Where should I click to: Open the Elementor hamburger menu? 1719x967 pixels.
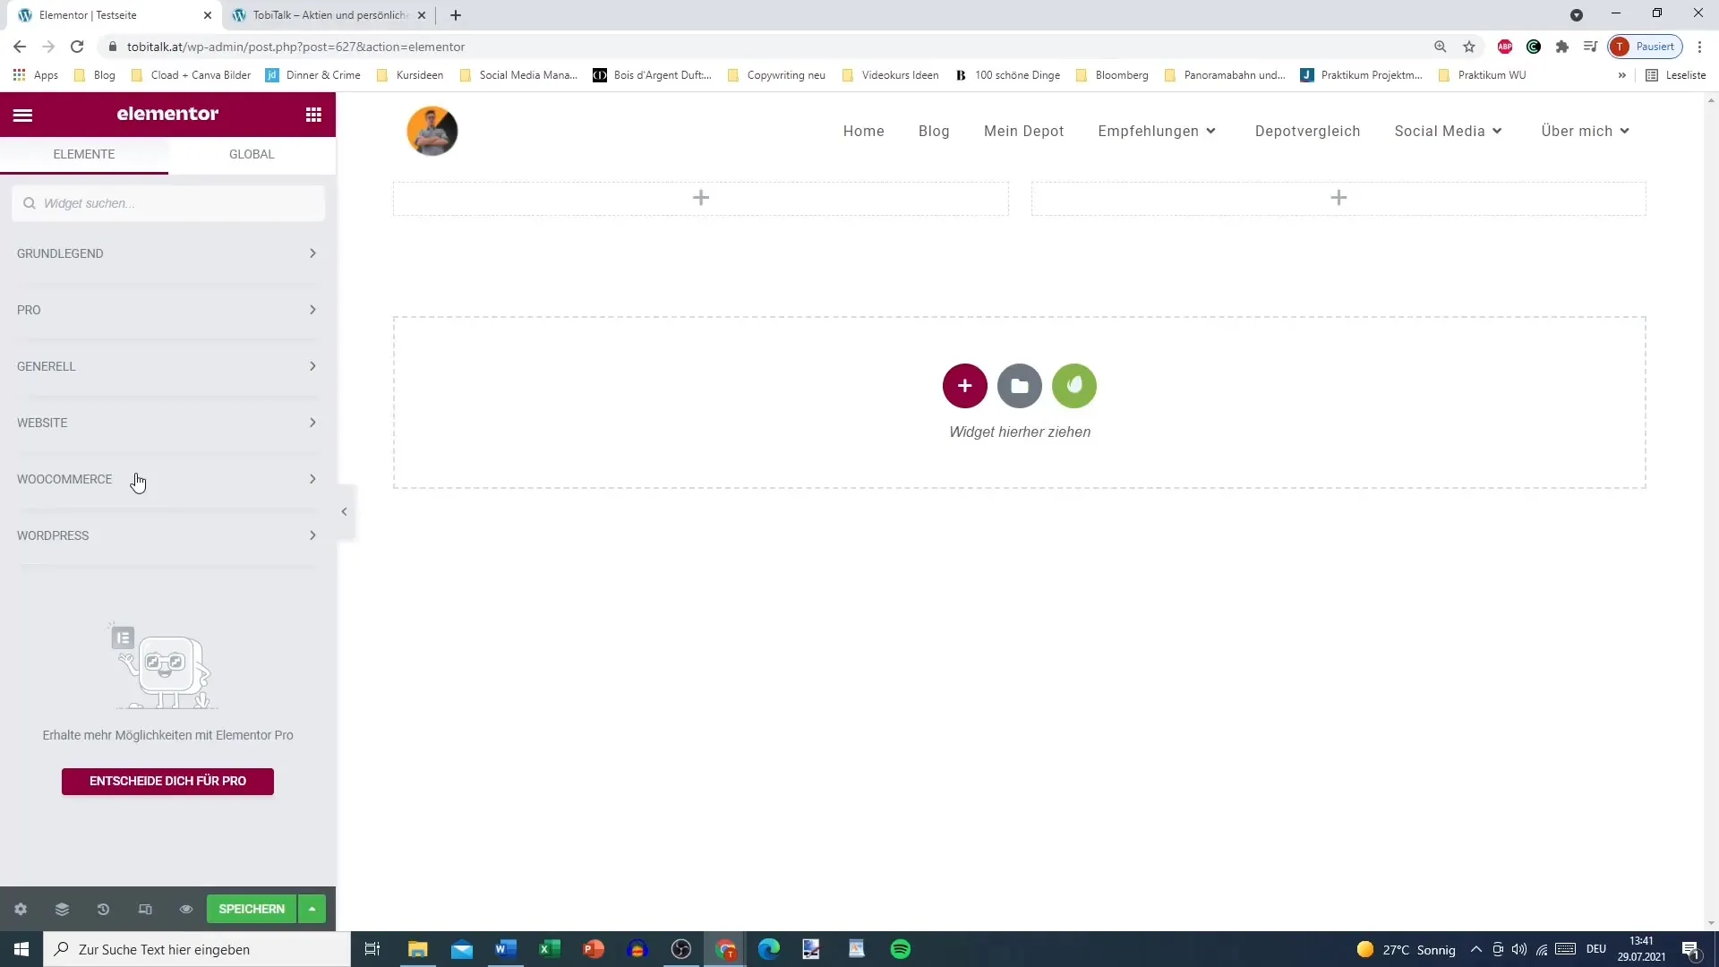tap(22, 115)
